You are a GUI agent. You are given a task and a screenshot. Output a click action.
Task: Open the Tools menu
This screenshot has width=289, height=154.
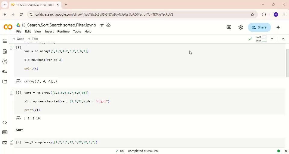click(77, 32)
